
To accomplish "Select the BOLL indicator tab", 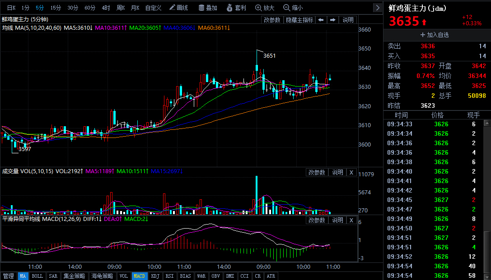I will pyautogui.click(x=37, y=276).
